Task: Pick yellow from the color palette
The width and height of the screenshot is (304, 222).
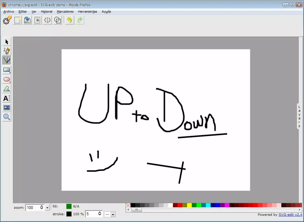Action: (189, 205)
